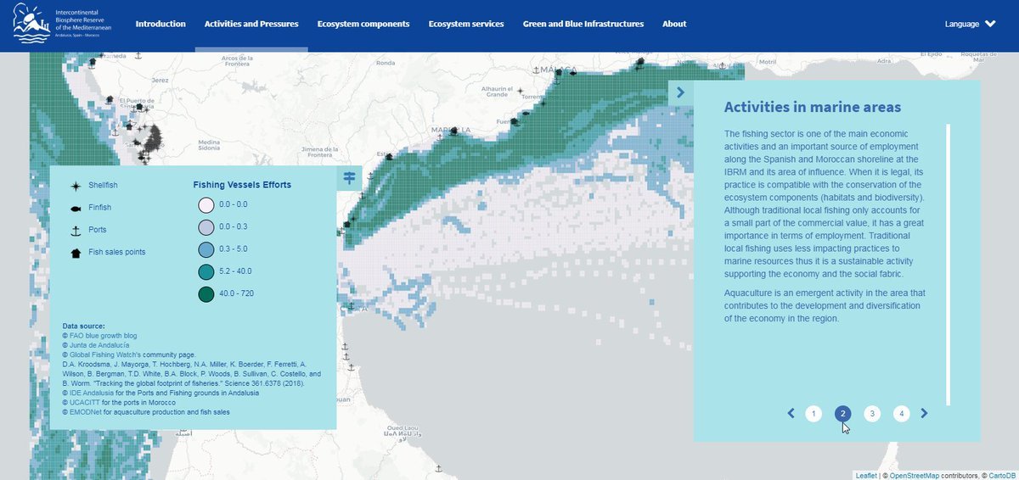
Task: Click the legend panel signpost toggle icon
Action: pos(349,177)
